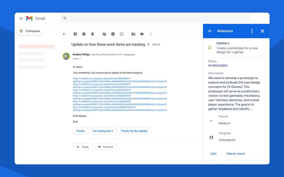Image resolution: width=284 pixels, height=177 pixels.
Task: Click the email subject line
Action: (x=108, y=45)
